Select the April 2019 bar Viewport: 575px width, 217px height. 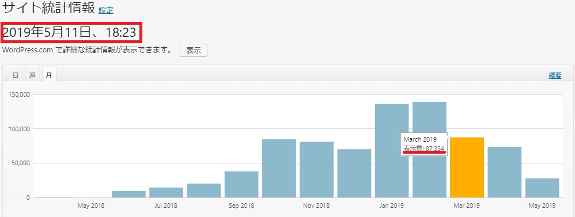(505, 172)
